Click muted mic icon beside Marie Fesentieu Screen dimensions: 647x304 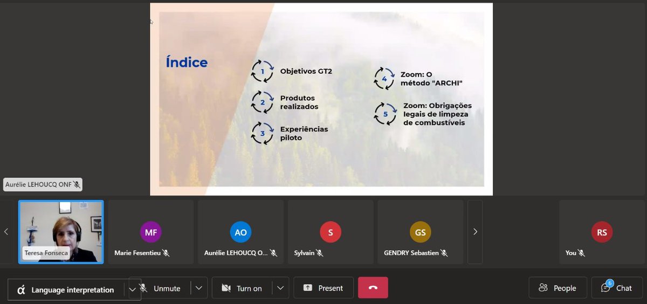tap(166, 253)
